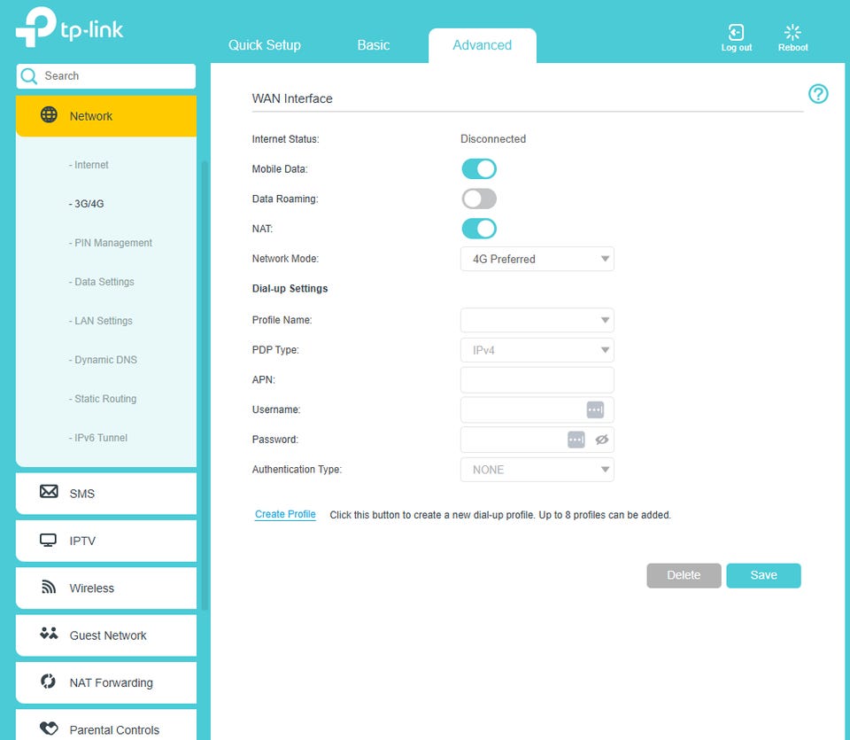The width and height of the screenshot is (850, 740).
Task: Switch to the Quick Setup tab
Action: [x=264, y=45]
